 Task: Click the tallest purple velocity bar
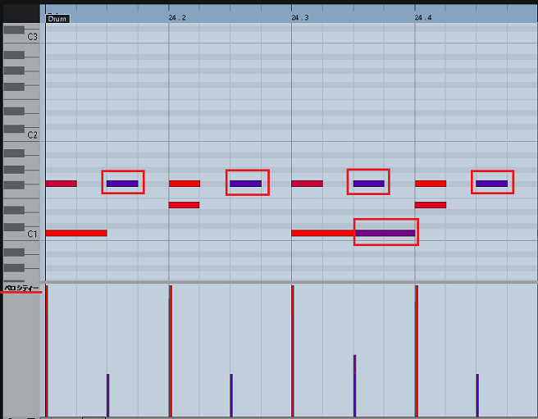coord(354,385)
